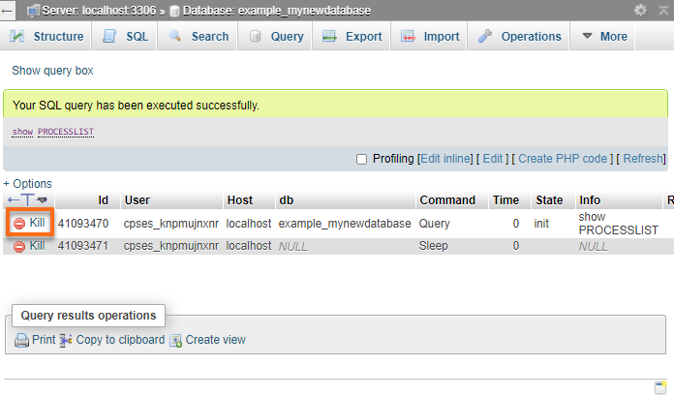Open the console note icon at bottom right

click(660, 387)
